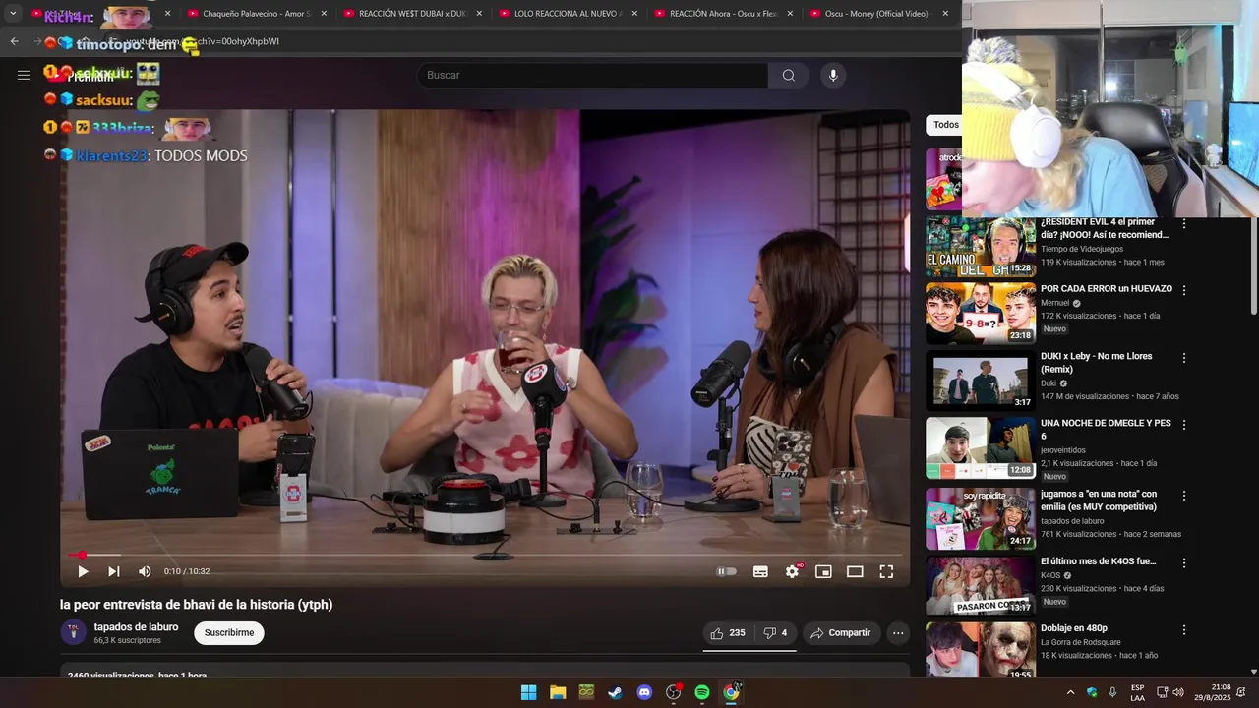
Task: Select the Todos filter chip
Action: pos(946,125)
